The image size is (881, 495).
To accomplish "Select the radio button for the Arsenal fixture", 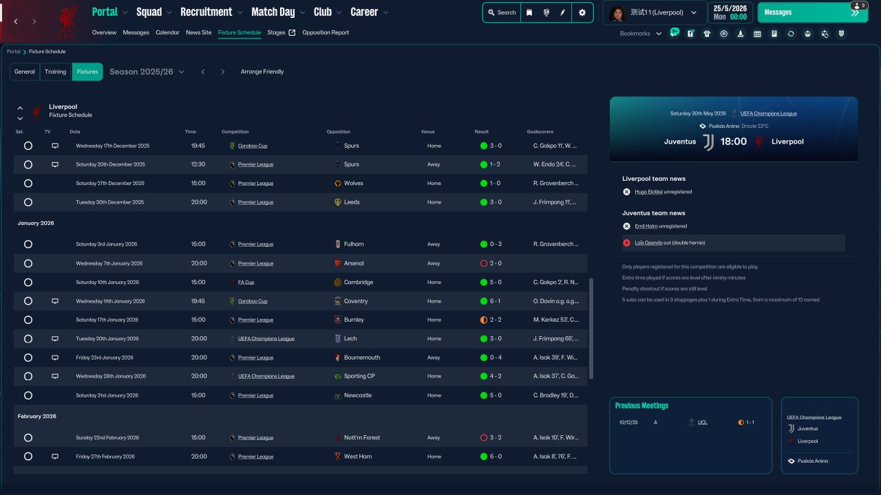I will pyautogui.click(x=28, y=263).
